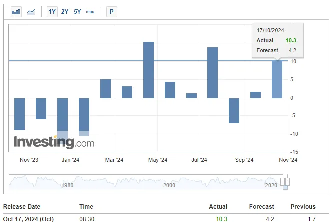Select the 1Y time range

point(52,11)
